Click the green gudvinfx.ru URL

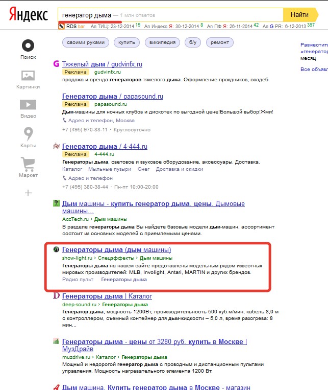click(x=108, y=72)
